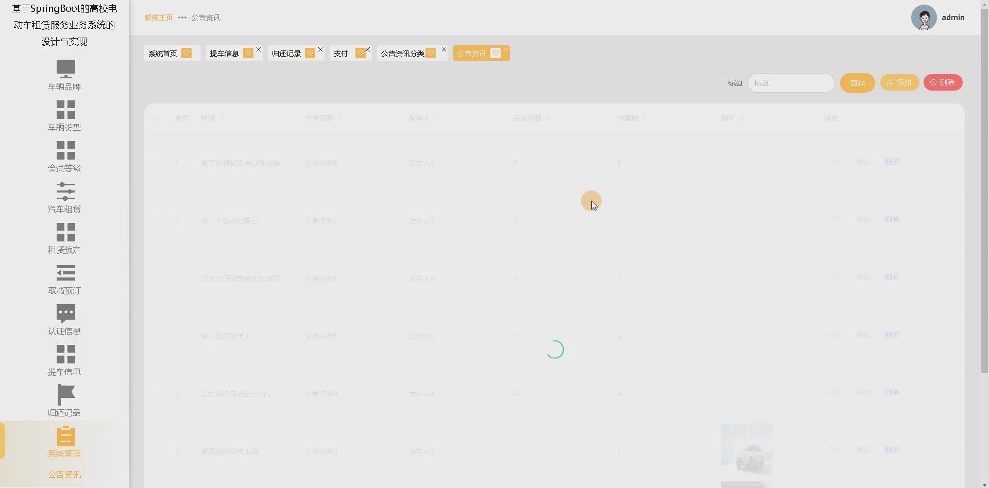Click the 添加 add button

point(899,82)
